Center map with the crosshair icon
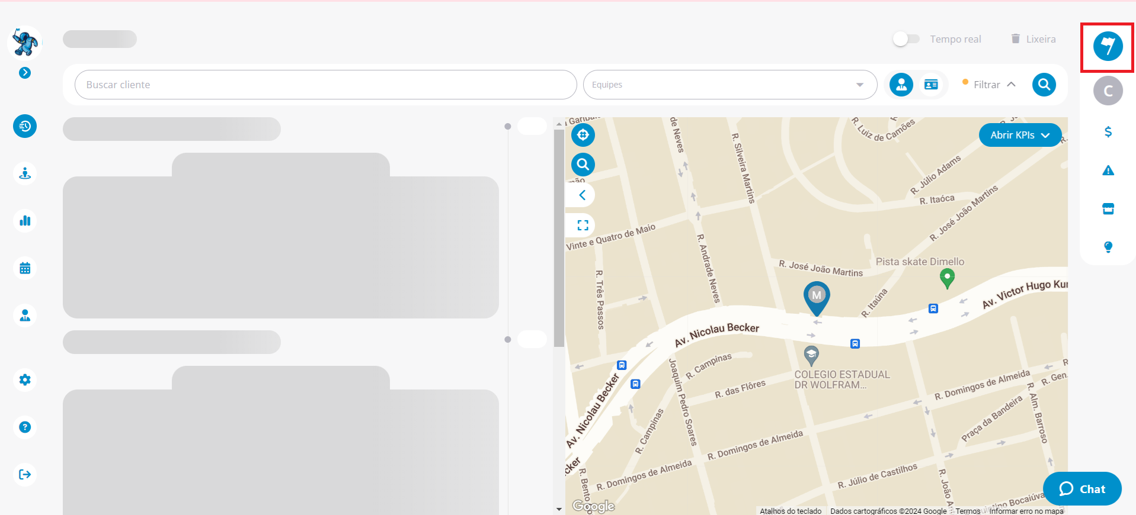This screenshot has width=1136, height=515. pos(583,135)
